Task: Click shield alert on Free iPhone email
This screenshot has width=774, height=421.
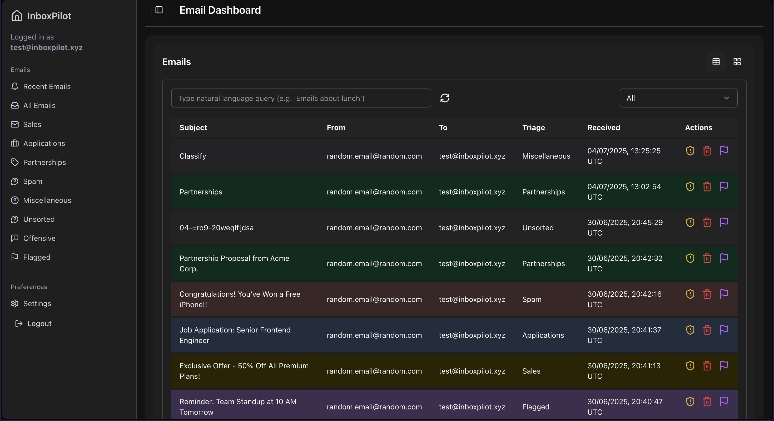Action: pyautogui.click(x=690, y=294)
